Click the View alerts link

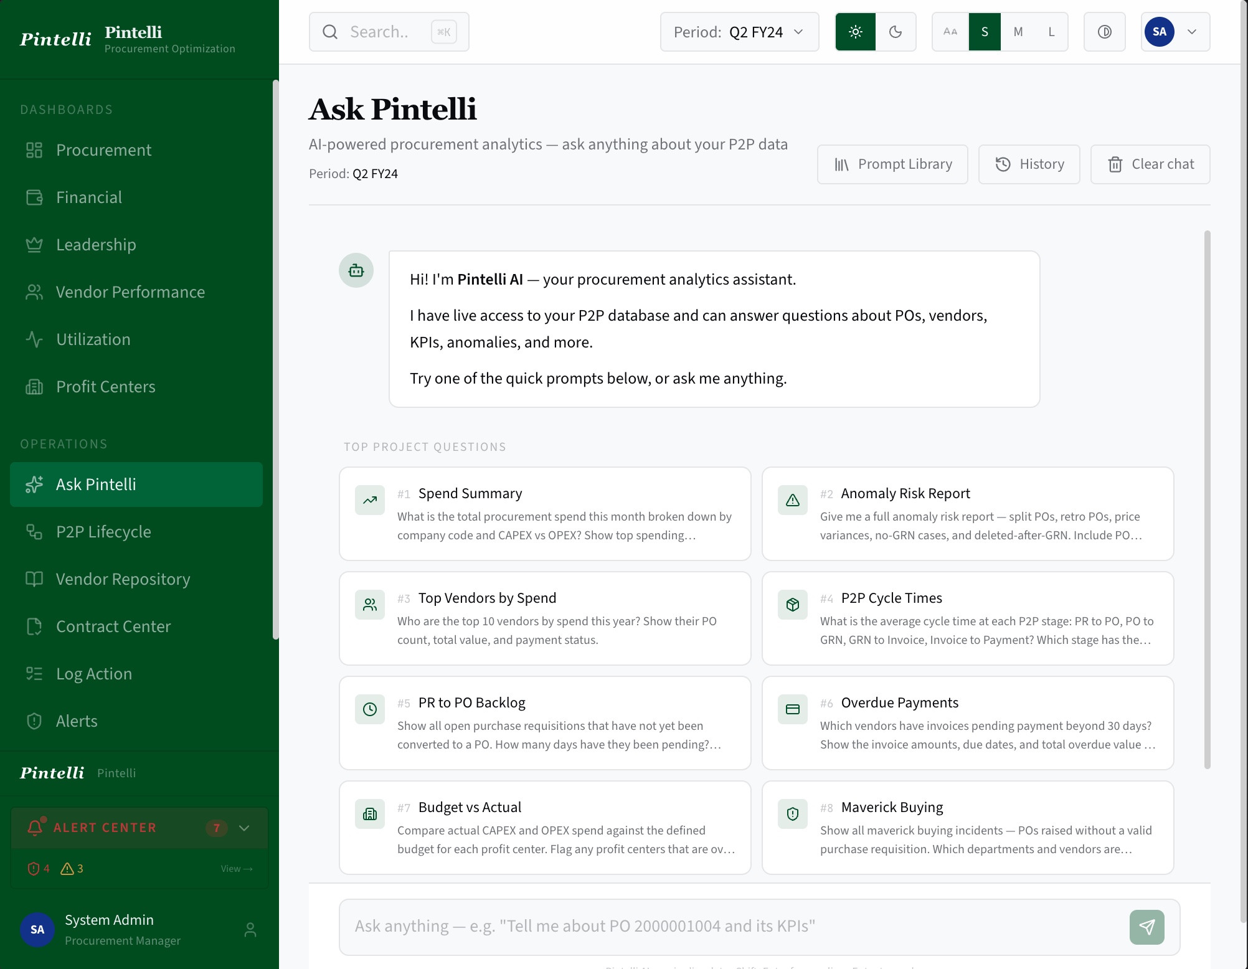[237, 869]
